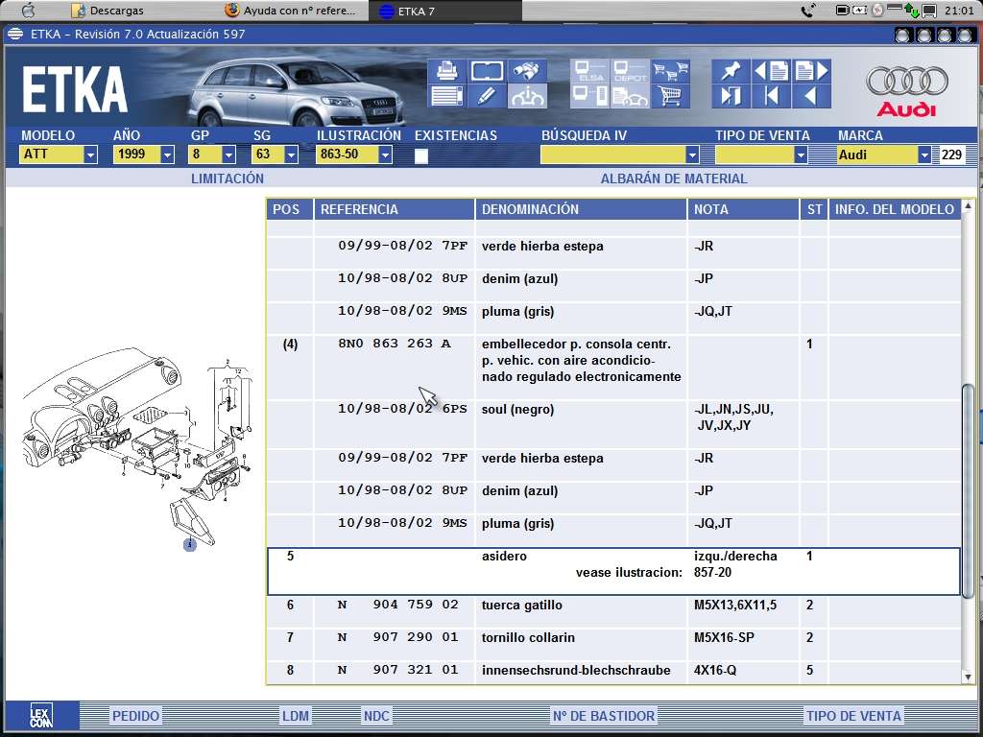This screenshot has width=983, height=737.
Task: Click the LDM button
Action: click(x=296, y=716)
